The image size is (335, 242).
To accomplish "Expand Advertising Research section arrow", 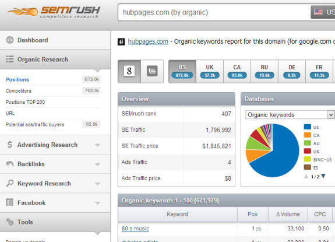I will [98, 145].
